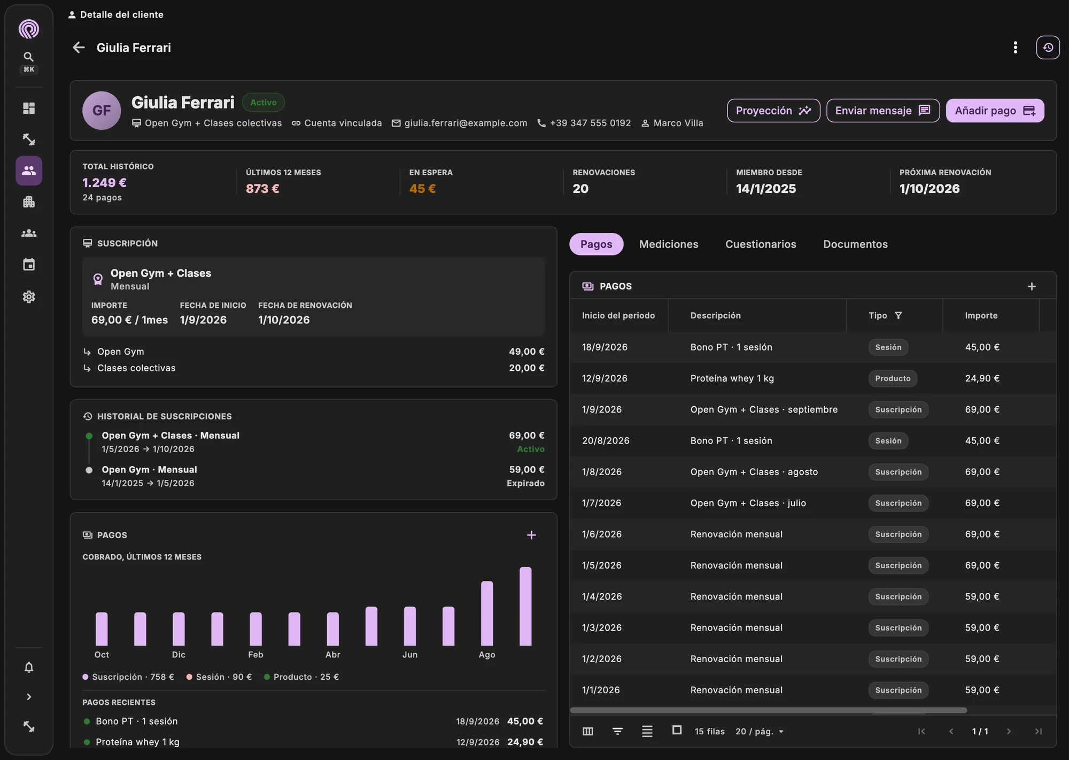Open the search icon in sidebar

[x=29, y=57]
